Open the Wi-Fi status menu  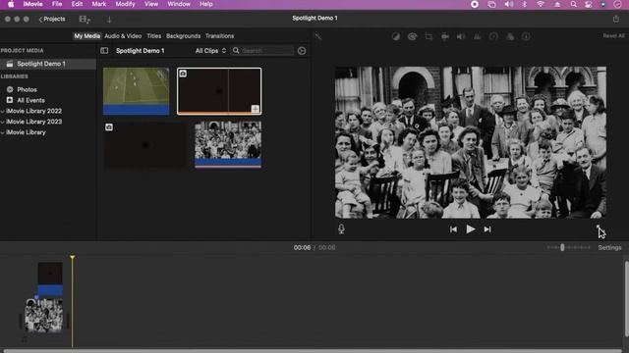541,4
